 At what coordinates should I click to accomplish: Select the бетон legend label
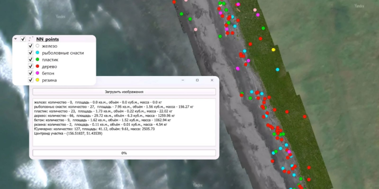(x=48, y=73)
